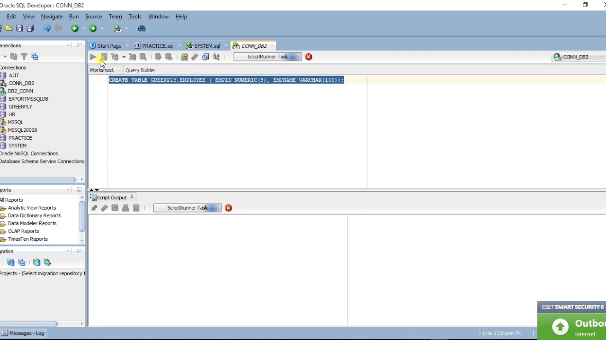Open the Team menu
606x340 pixels.
(115, 17)
